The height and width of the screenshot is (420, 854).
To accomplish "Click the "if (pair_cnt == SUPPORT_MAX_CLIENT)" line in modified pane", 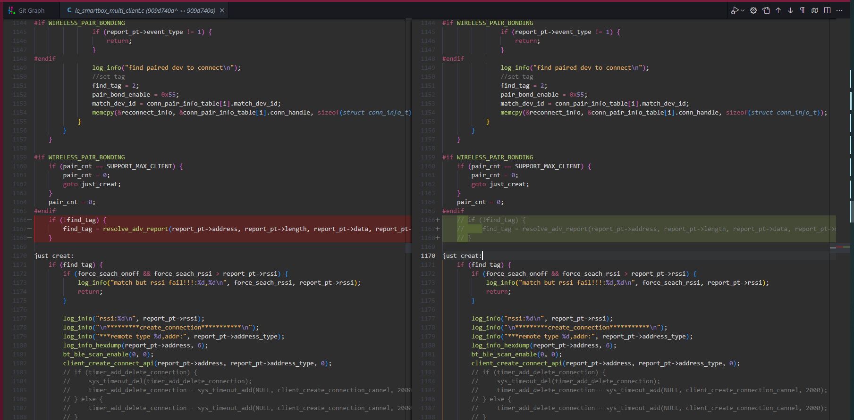I will point(524,166).
